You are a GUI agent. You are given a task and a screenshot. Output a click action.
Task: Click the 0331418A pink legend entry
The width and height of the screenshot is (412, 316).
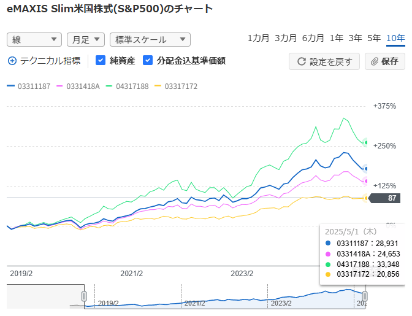coord(78,87)
